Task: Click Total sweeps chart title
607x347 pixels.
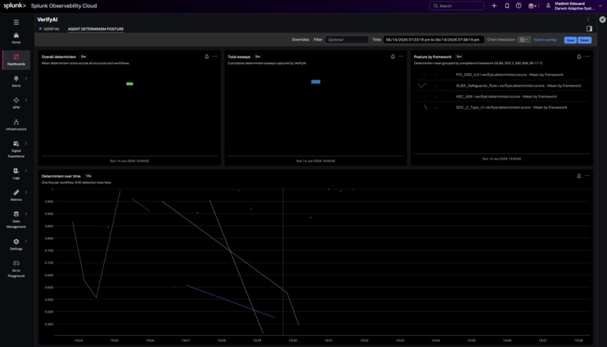Action: pos(239,57)
